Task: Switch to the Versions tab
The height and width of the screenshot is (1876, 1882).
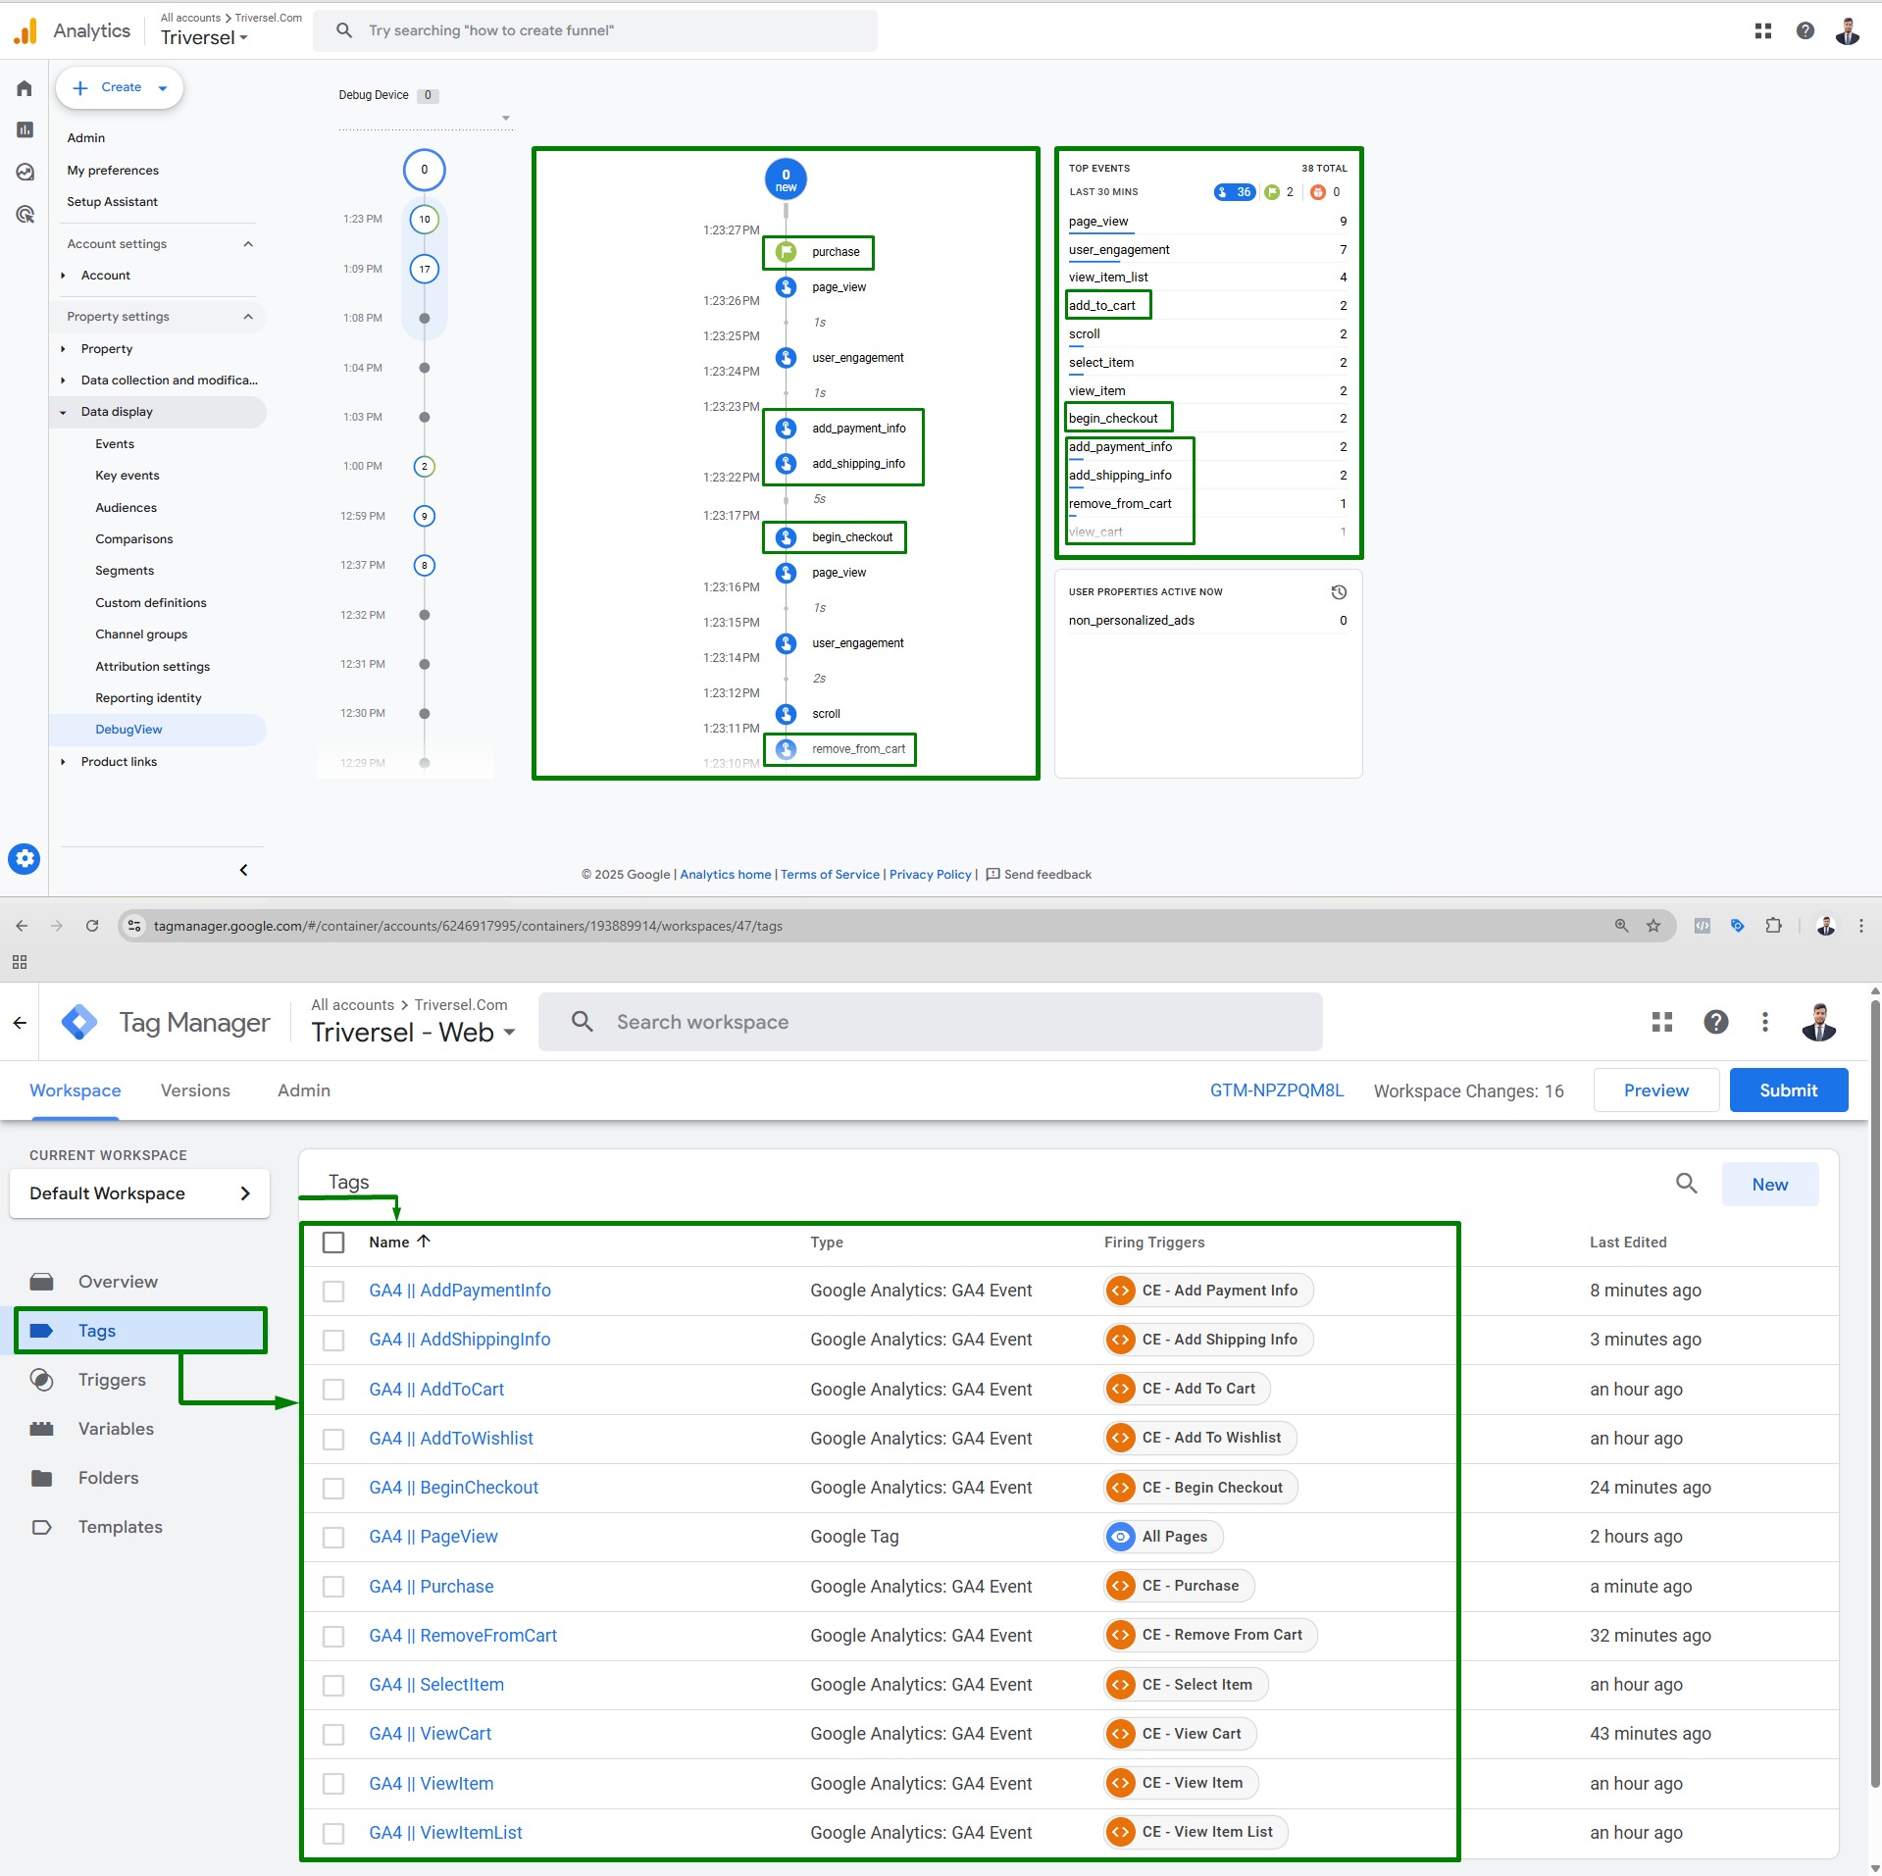Action: pyautogui.click(x=195, y=1090)
